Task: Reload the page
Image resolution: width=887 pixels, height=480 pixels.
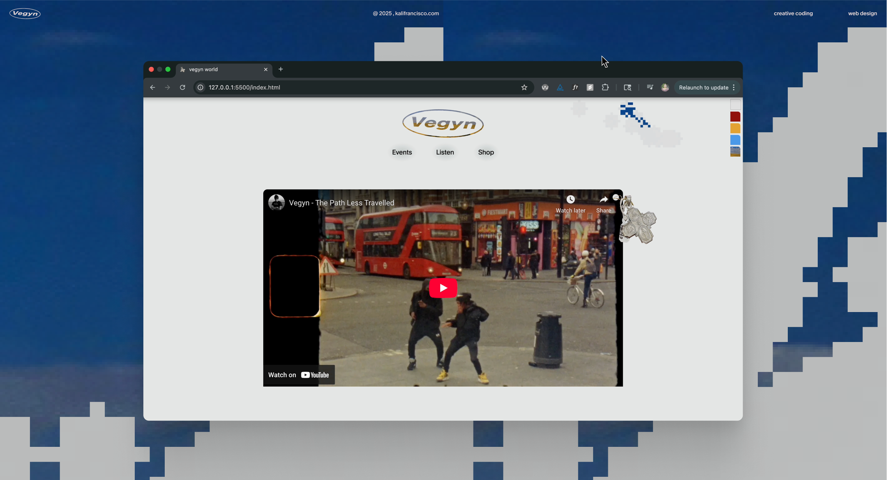Action: pyautogui.click(x=183, y=87)
